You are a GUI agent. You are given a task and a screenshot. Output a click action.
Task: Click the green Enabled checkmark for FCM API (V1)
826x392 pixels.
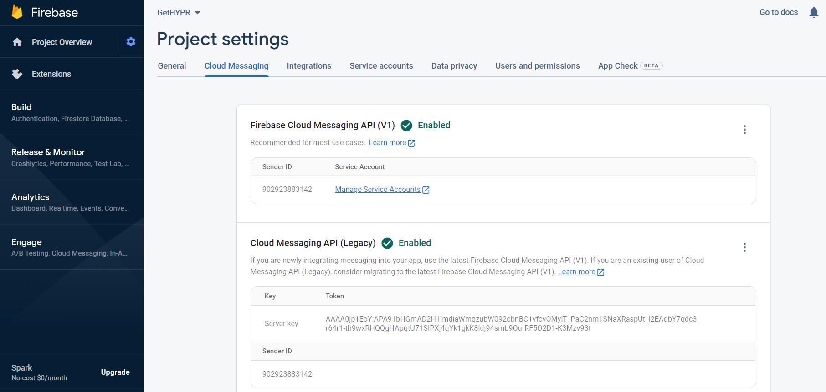click(406, 126)
